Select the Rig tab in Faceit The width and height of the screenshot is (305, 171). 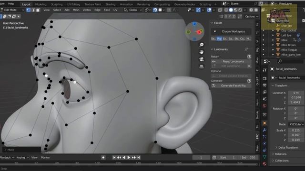click(x=219, y=39)
